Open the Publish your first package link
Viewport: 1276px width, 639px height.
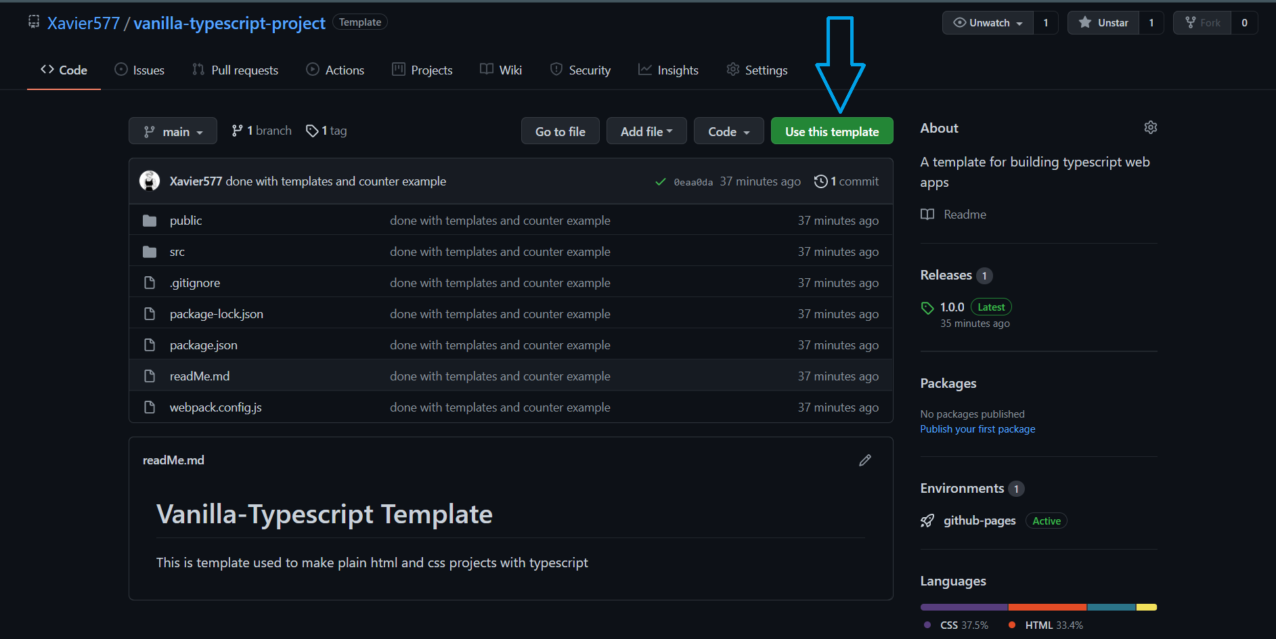[977, 429]
